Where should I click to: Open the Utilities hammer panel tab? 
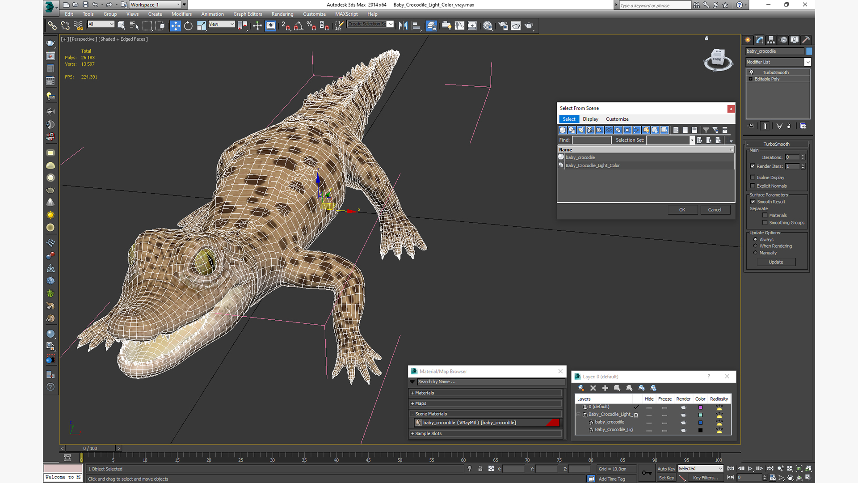tap(806, 40)
